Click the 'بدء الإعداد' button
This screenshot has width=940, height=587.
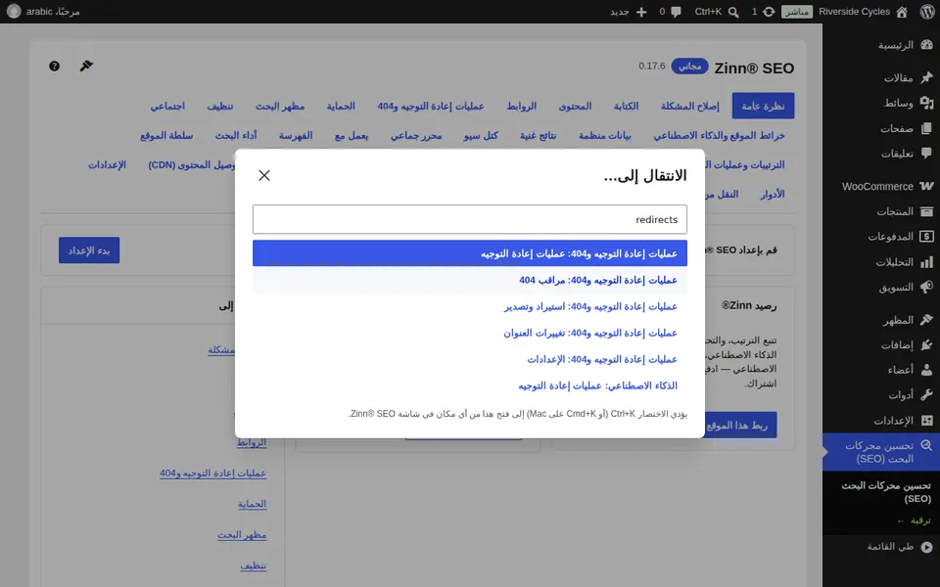[89, 250]
